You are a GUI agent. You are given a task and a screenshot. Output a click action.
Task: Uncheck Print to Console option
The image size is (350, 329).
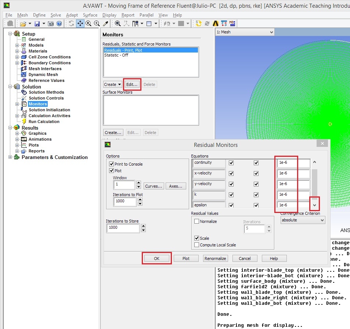[x=111, y=164]
